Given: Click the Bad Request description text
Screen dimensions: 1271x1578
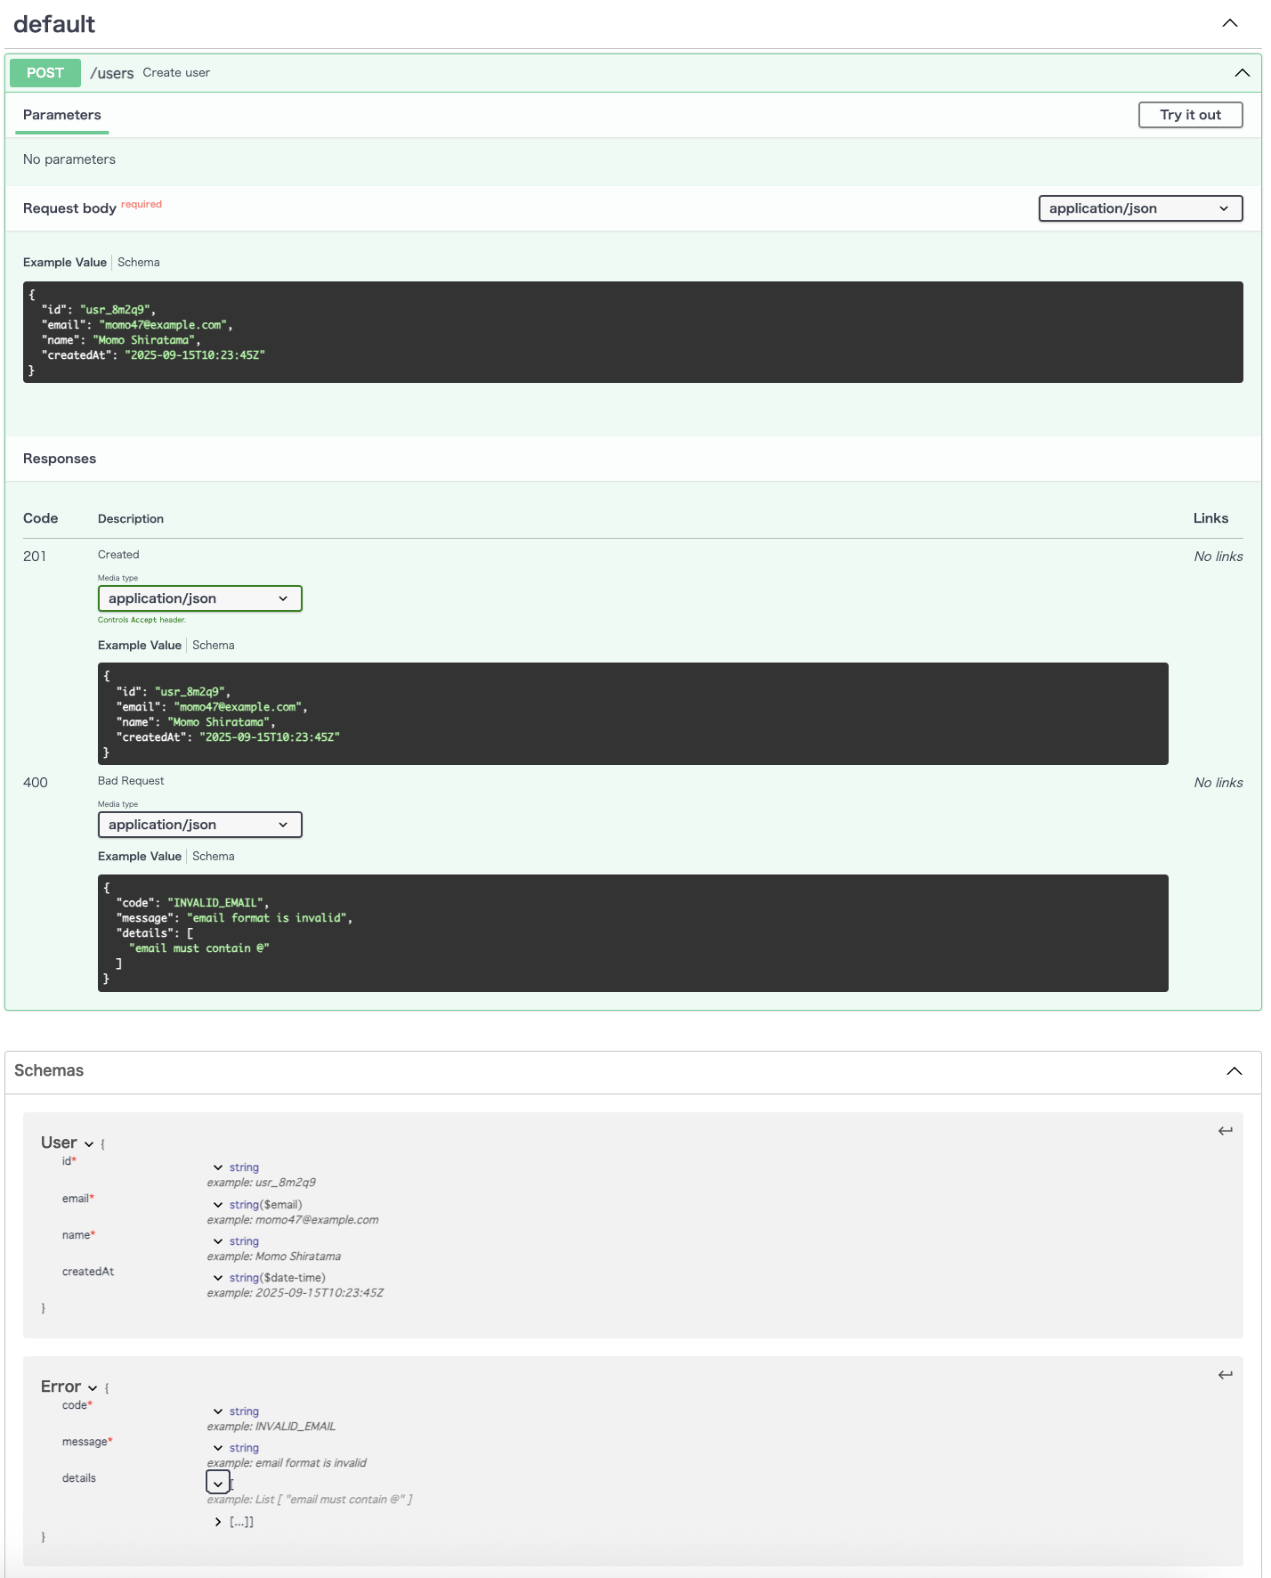Looking at the screenshot, I should point(131,781).
